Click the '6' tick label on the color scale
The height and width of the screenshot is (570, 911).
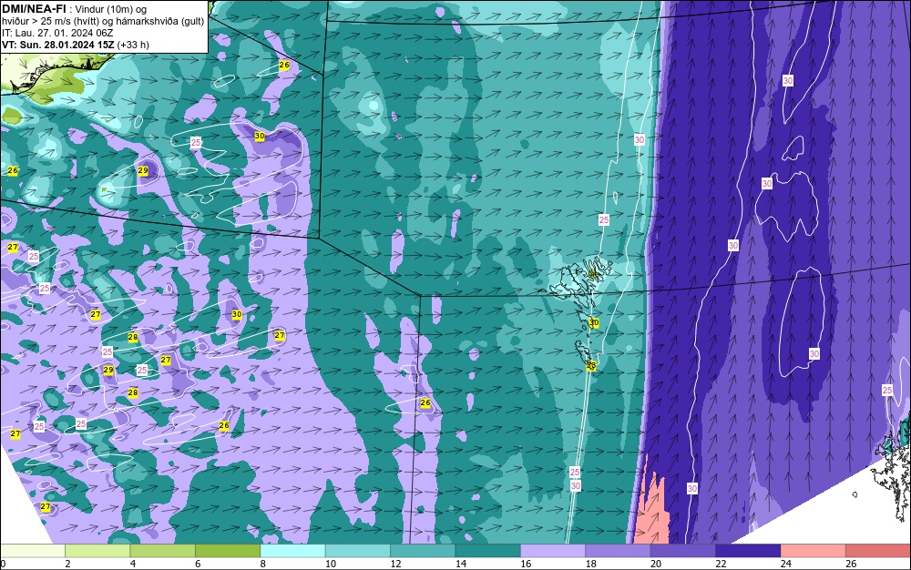point(198,564)
